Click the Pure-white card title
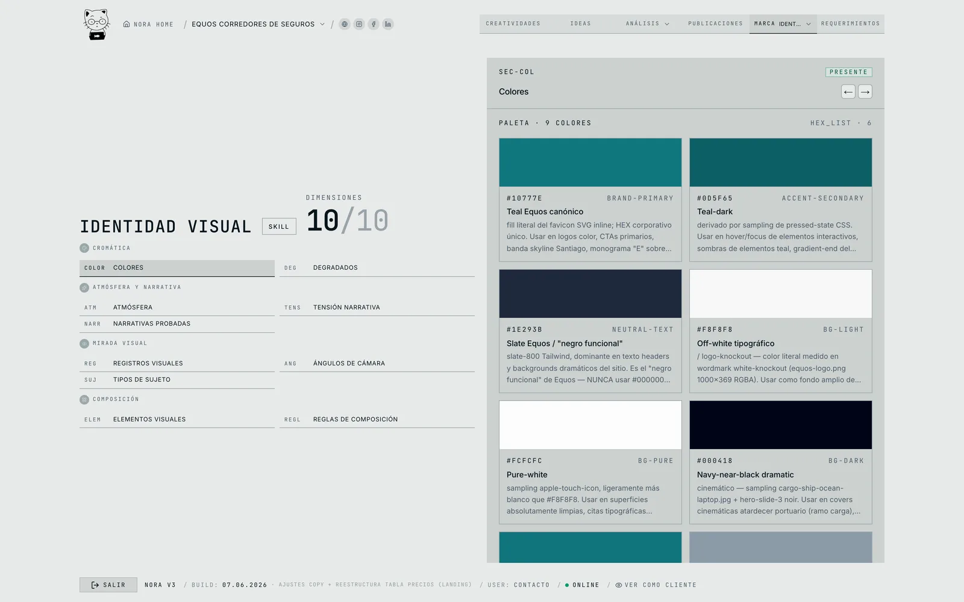Screen dimensions: 964x602 527,475
